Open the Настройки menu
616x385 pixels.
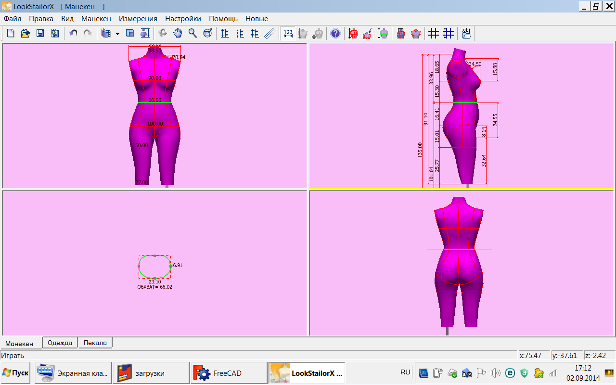pos(183,19)
